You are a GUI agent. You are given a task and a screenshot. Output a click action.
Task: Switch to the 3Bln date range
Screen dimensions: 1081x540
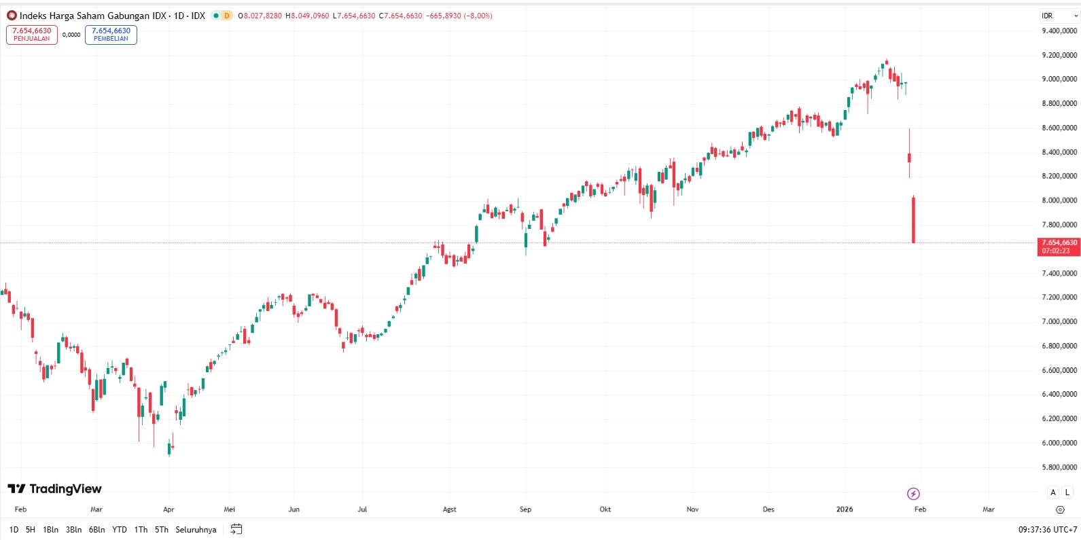point(73,530)
